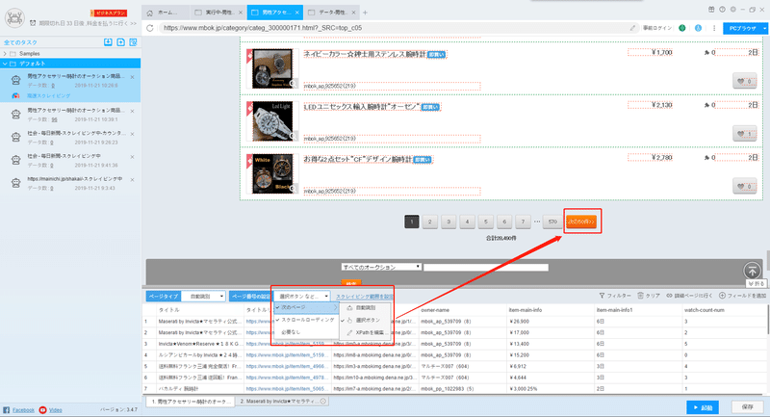The width and height of the screenshot is (770, 417).
Task: Close the 実行中-男性 tab
Action: (x=240, y=13)
